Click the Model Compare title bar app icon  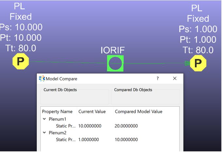point(42,79)
